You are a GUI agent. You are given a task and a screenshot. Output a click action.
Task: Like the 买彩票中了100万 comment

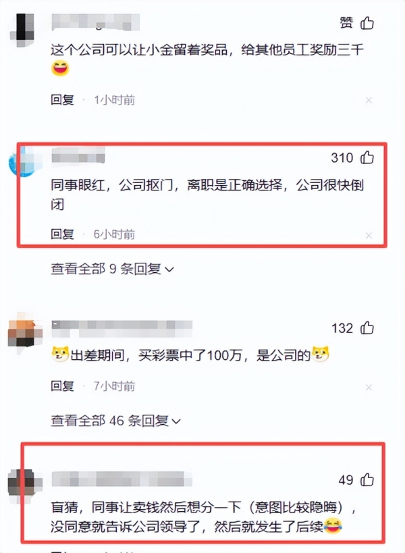[367, 328]
